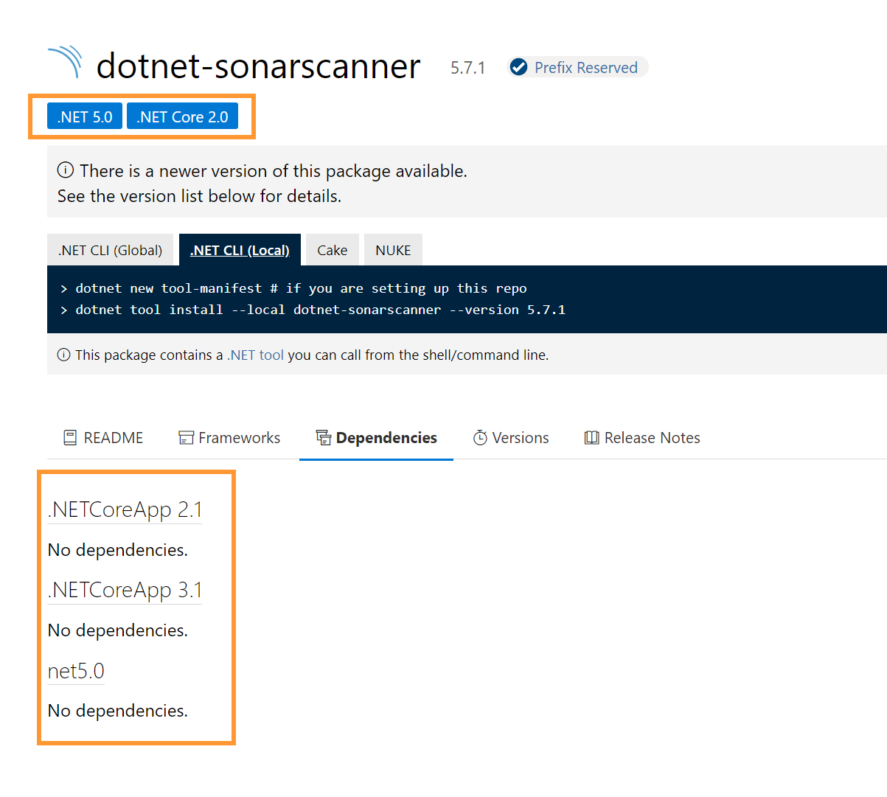This screenshot has height=797, width=887.
Task: Click the 5.7.1 version number beside title
Action: tap(468, 68)
